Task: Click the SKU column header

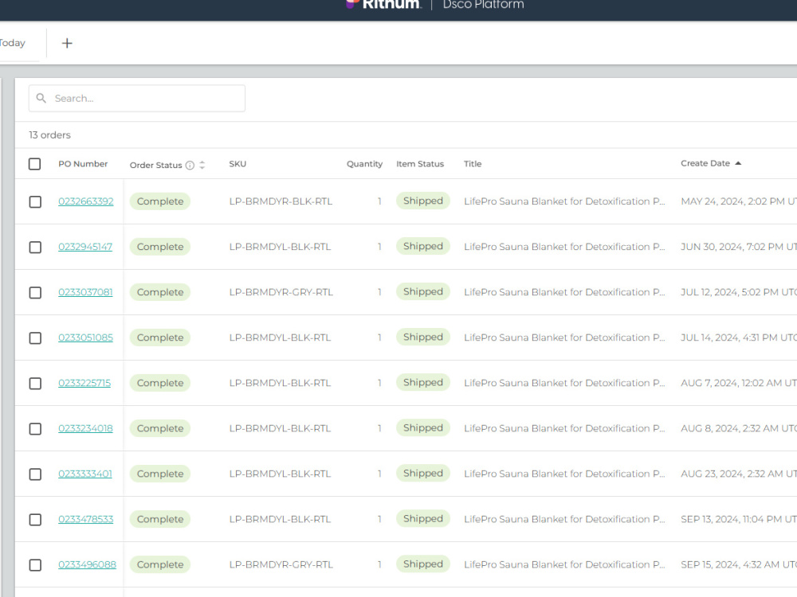Action: tap(238, 164)
